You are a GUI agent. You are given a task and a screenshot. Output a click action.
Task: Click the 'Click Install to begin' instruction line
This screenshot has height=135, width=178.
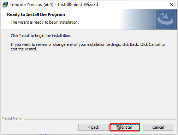41,36
